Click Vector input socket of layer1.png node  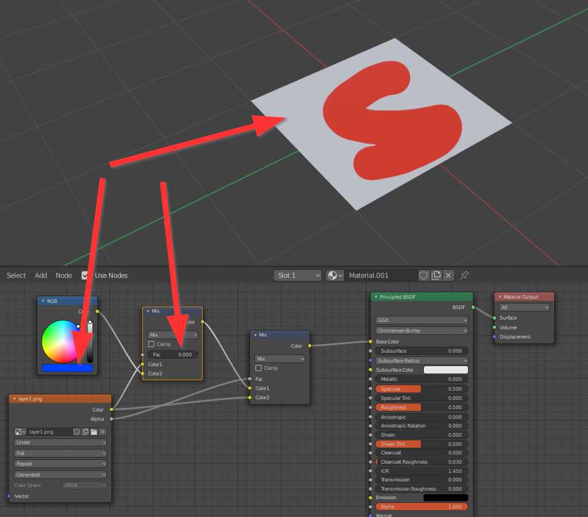(9, 496)
